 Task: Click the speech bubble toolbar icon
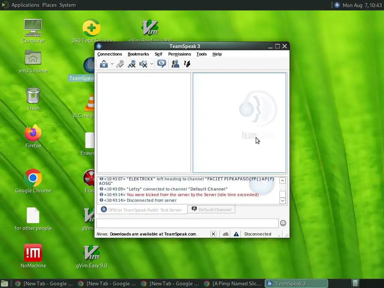(x=162, y=64)
